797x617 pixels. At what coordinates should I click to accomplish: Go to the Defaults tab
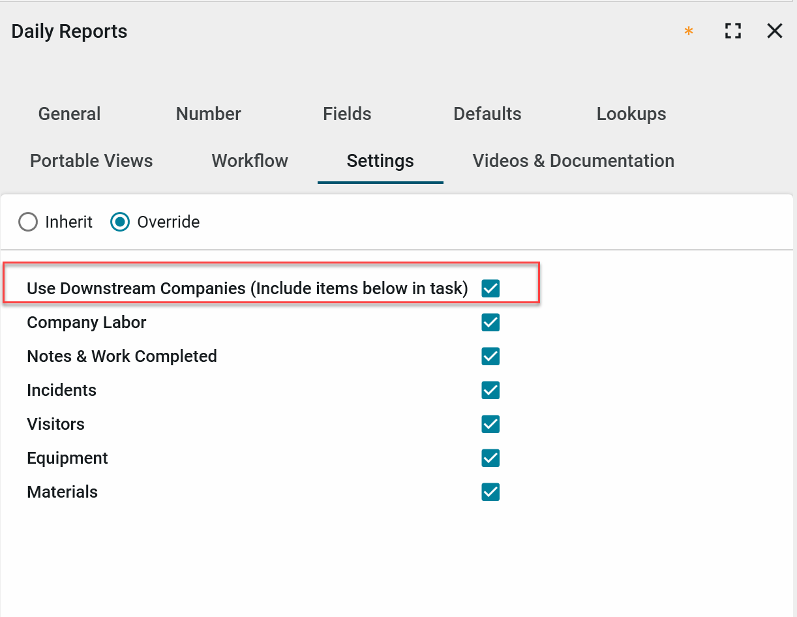[x=487, y=113]
